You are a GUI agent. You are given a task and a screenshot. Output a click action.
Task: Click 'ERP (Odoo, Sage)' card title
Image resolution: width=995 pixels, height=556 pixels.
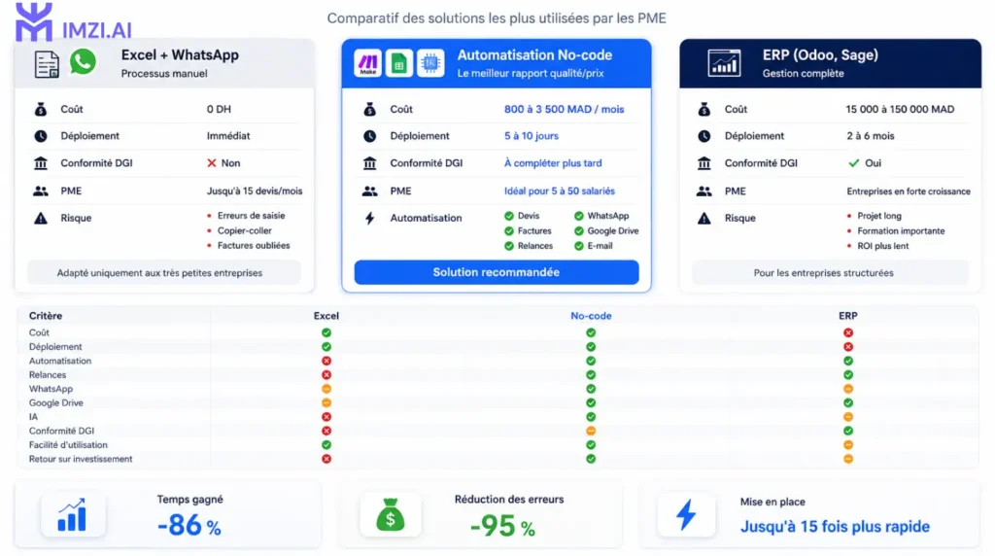point(820,55)
